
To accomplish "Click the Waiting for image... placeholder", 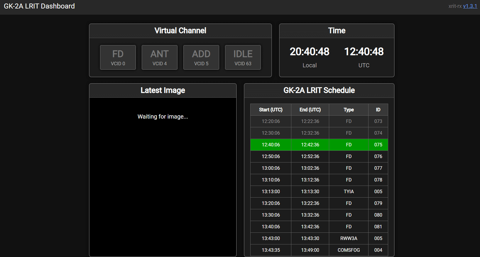I will click(163, 116).
